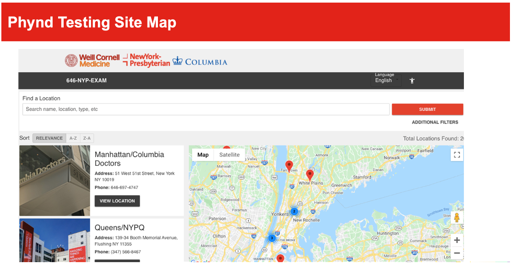511x270 pixels.
Task: Click the Manhattan/Columbia Doctors title
Action: point(129,159)
